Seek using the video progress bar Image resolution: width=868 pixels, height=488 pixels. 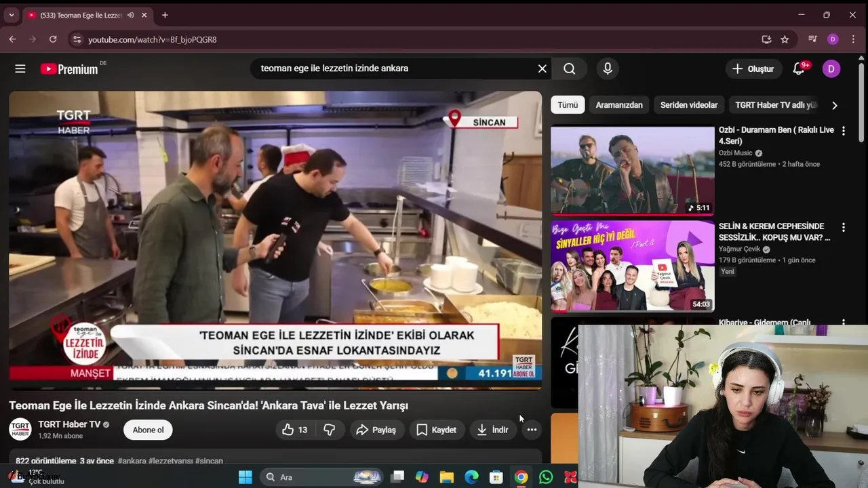pos(275,388)
